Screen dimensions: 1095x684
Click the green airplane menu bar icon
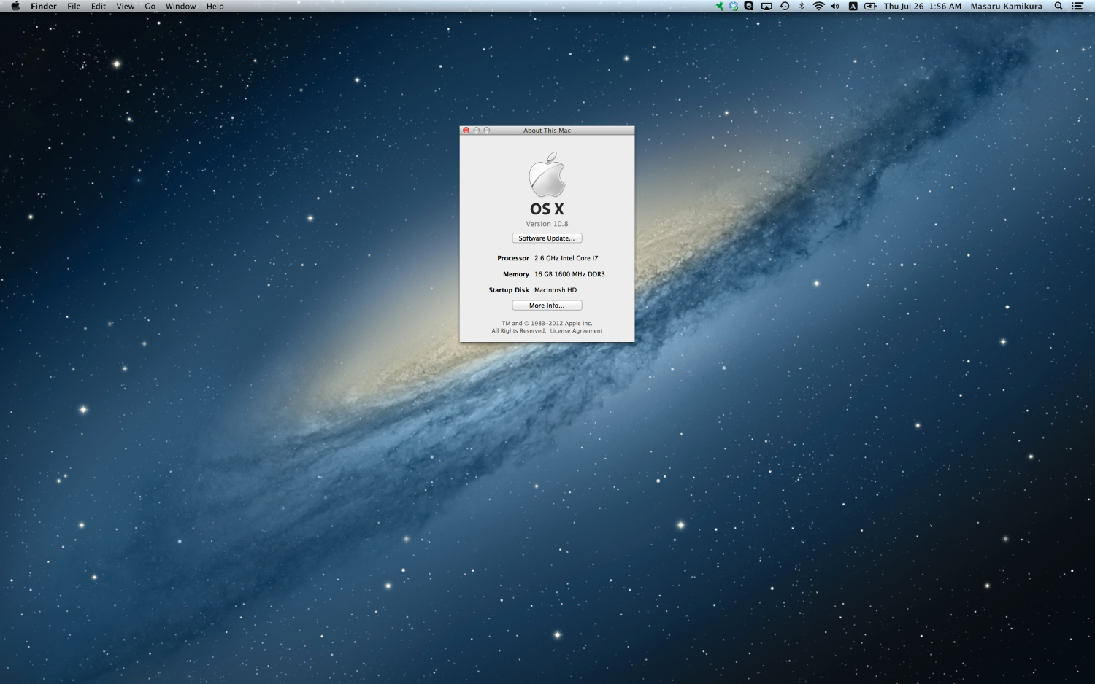pyautogui.click(x=718, y=6)
